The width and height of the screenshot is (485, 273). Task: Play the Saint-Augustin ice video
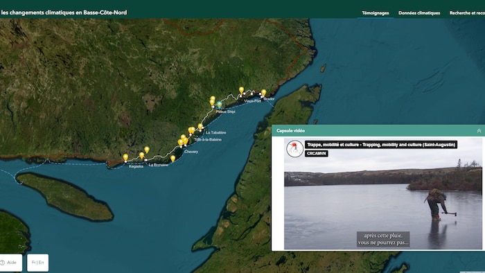[383, 193]
